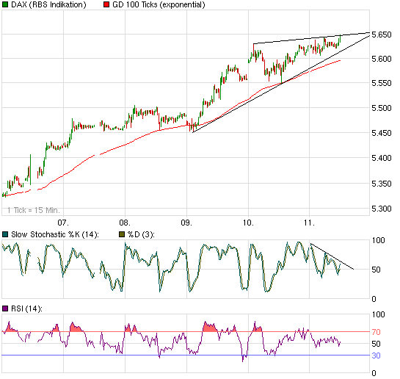Image resolution: width=400 pixels, height=379 pixels.
Task: Click the 5.600 price axis label
Action: [x=382, y=59]
